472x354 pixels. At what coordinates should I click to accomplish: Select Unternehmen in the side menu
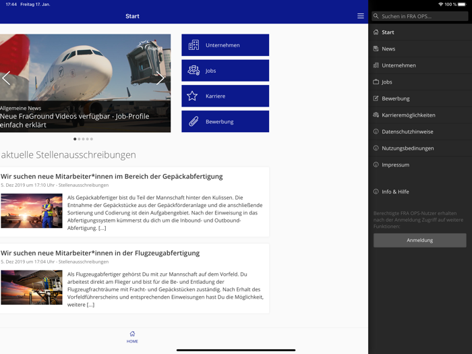(x=420, y=65)
